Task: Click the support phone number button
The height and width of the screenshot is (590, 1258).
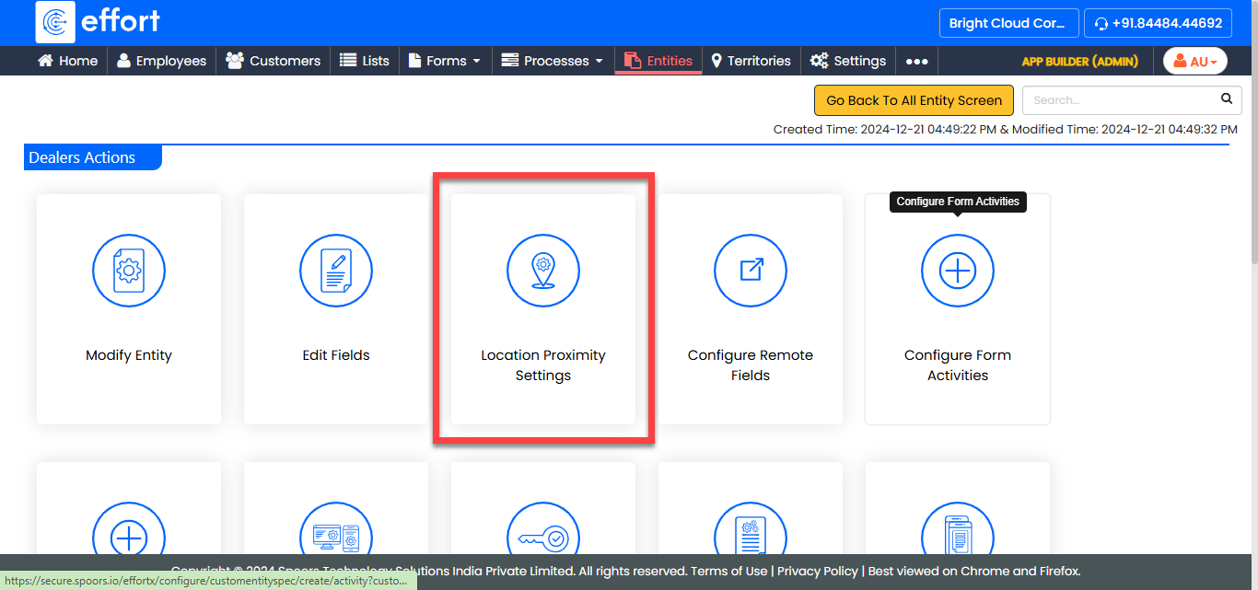Action: coord(1158,23)
